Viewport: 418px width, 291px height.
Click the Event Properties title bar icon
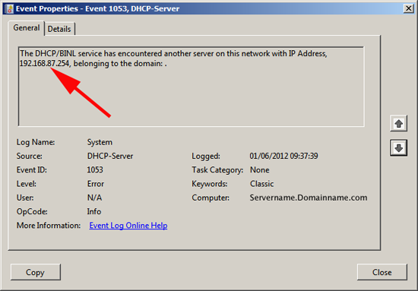[x=10, y=8]
